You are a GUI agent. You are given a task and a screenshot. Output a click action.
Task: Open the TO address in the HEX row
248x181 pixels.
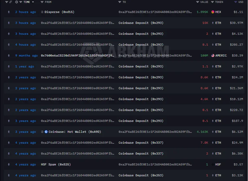pos(155,12)
